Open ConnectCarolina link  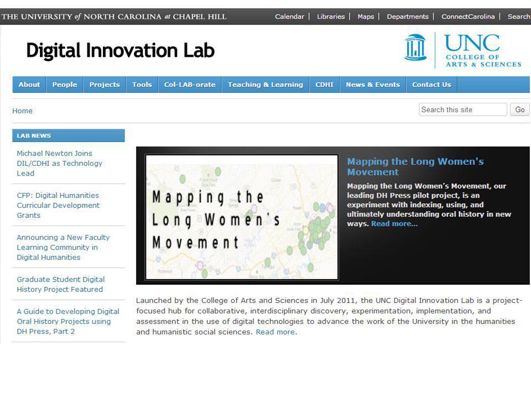pos(468,16)
